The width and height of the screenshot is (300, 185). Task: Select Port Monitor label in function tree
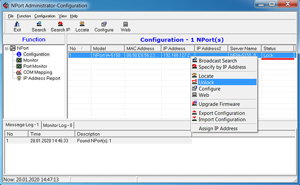pos(35,66)
